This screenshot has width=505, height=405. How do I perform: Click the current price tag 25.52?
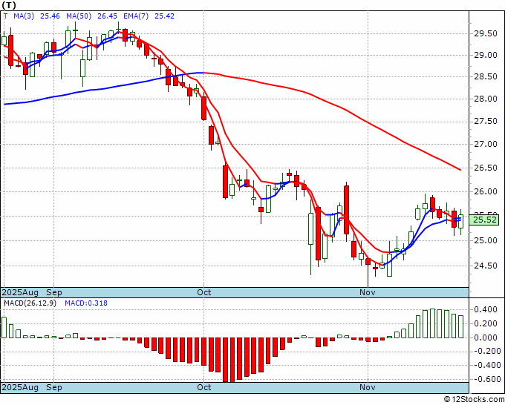pos(486,220)
